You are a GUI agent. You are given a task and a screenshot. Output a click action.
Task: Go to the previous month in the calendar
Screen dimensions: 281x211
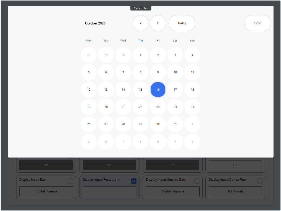(x=140, y=23)
